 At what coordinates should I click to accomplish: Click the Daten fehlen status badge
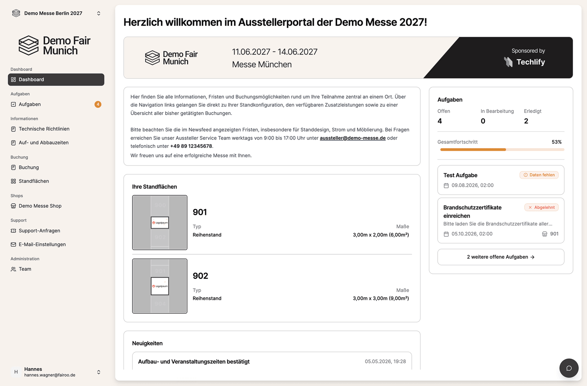[539, 175]
